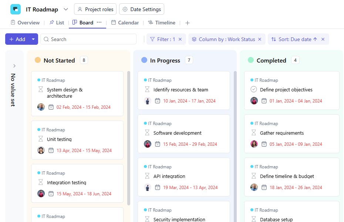Click into the Search field
This screenshot has height=222, width=344.
coord(88,39)
